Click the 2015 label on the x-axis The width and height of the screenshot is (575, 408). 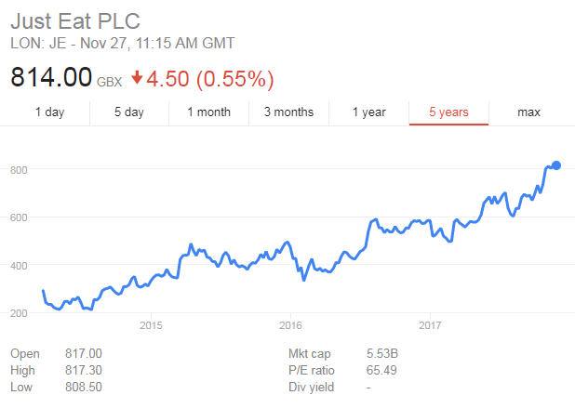point(151,324)
